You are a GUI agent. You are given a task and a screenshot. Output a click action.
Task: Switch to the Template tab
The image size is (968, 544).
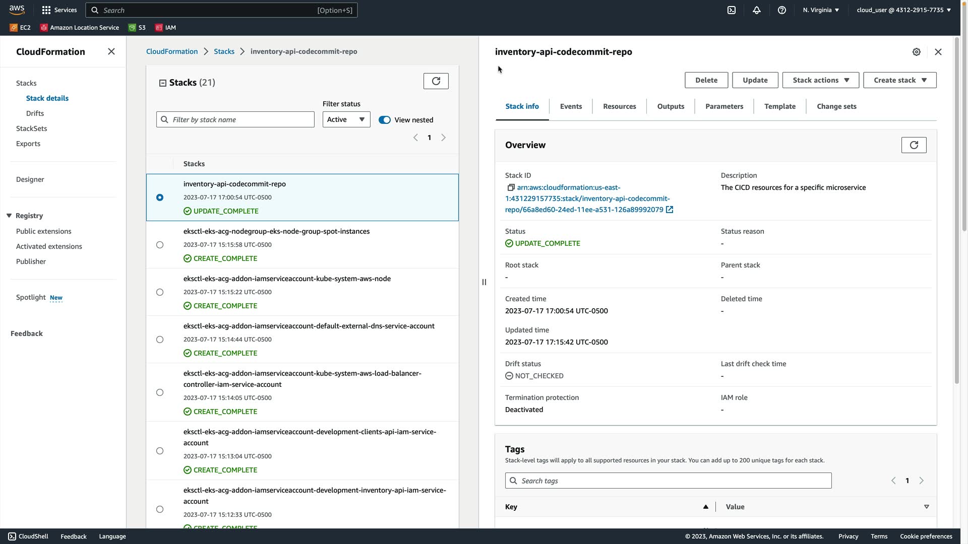[779, 106]
